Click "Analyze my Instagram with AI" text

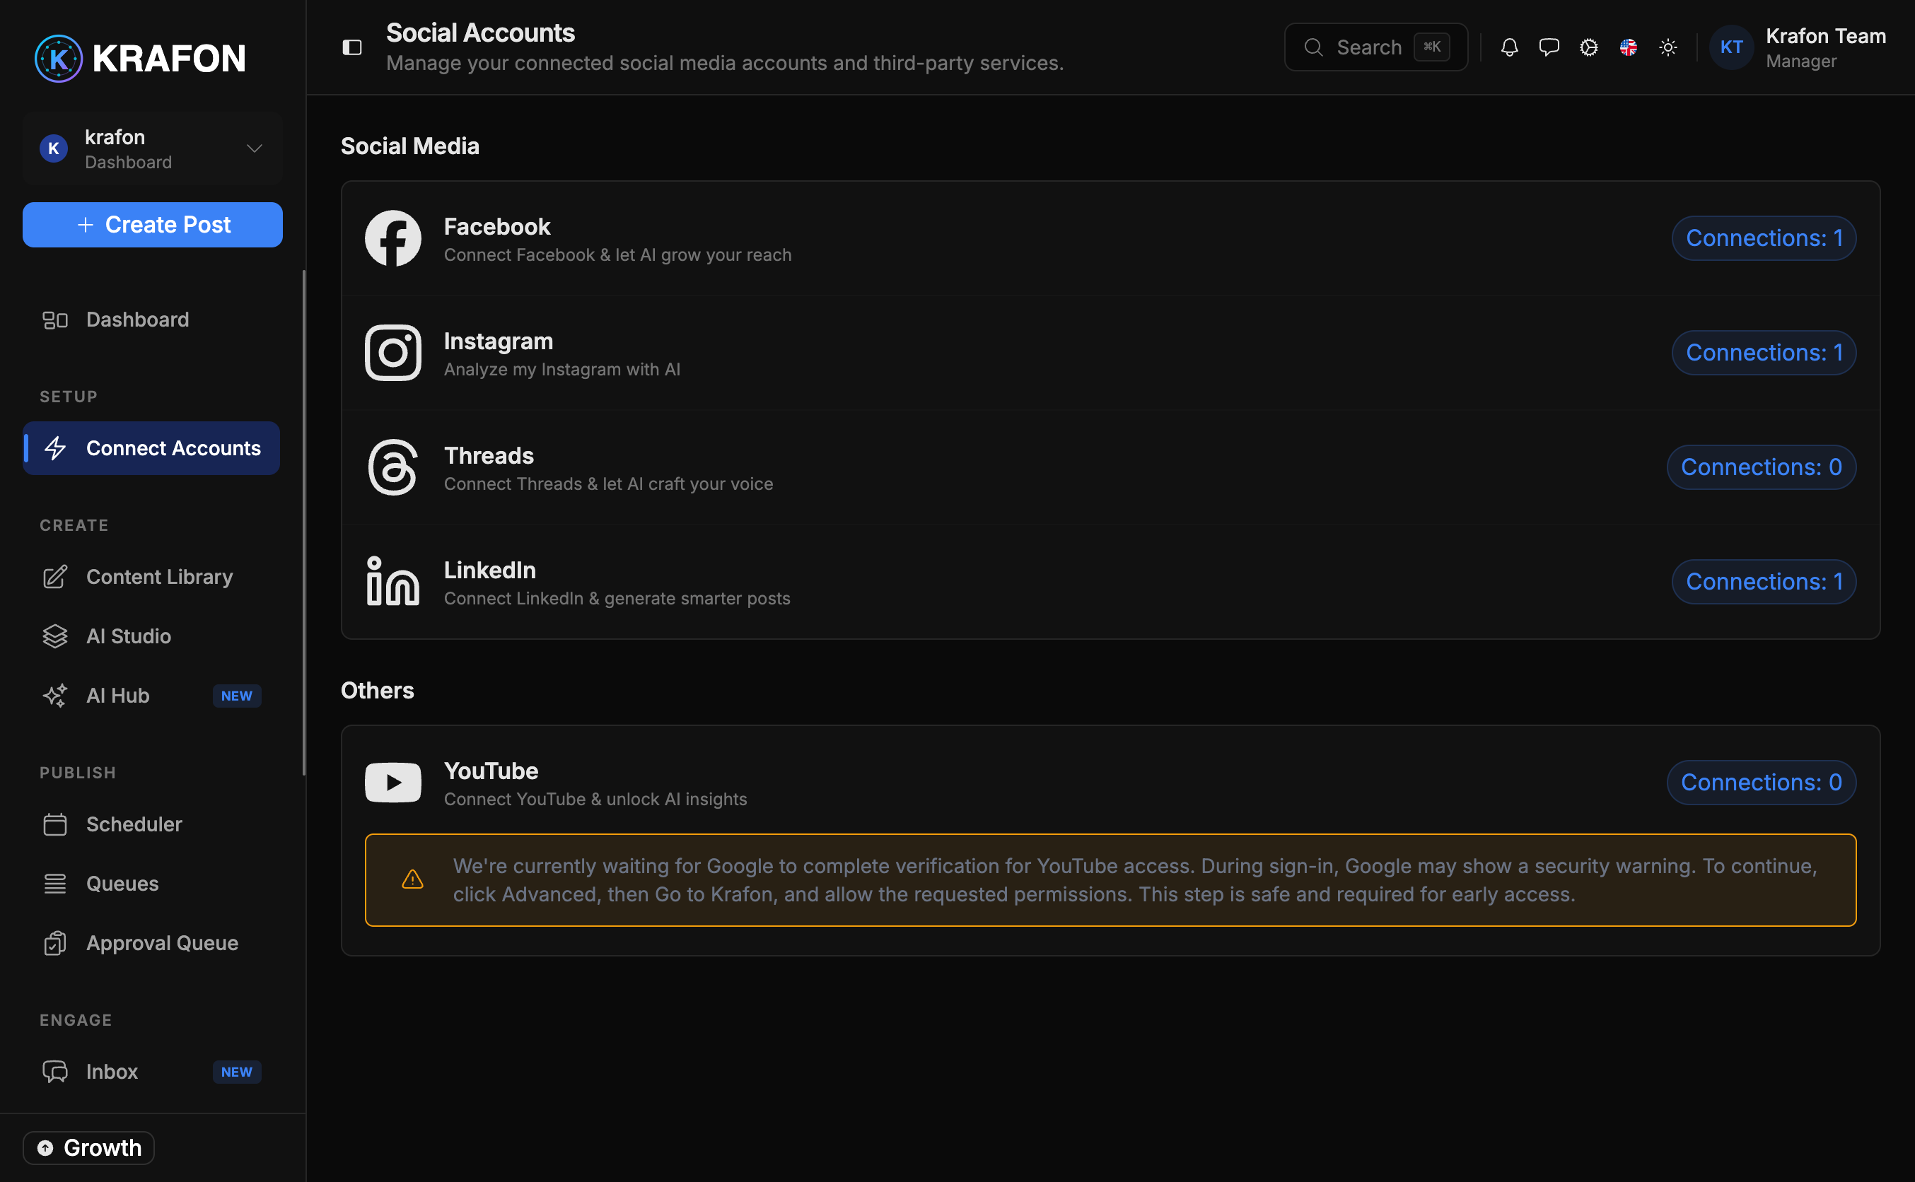point(562,369)
